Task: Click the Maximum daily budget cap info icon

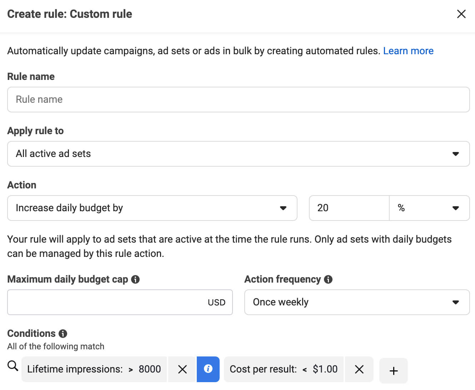Action: (135, 279)
